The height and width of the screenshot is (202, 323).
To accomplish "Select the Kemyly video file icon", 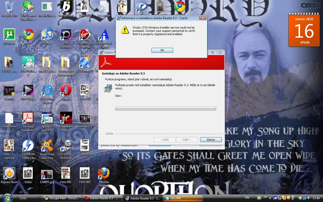I will (9, 92).
